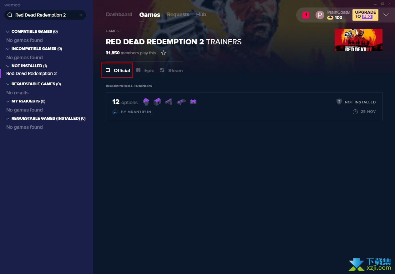This screenshot has height=274, width=395.
Task: Click the Vehicles category car icon
Action: (x=181, y=102)
